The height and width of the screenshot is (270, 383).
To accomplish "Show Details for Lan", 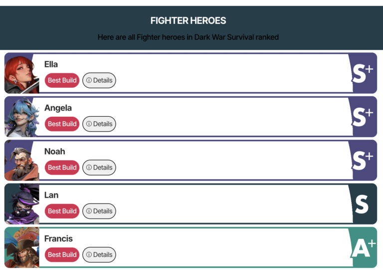I will coord(99,211).
